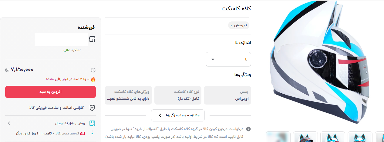Select the material feature card 'ای‌بی‌اس'
The image size is (384, 142).
pyautogui.click(x=227, y=95)
